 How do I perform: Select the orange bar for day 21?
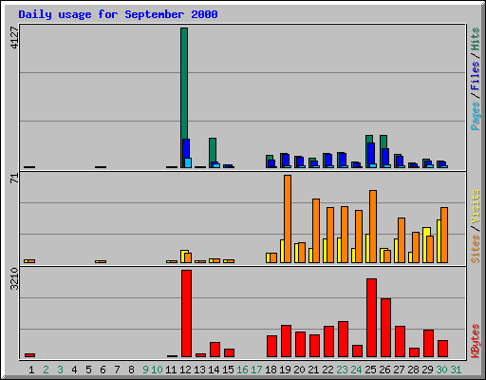tap(316, 231)
